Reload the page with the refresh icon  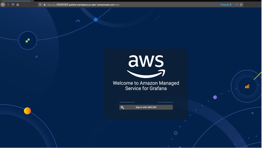(13, 5)
